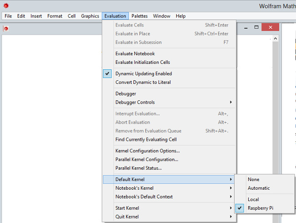Open Kernel Configuration Options dialog
The height and width of the screenshot is (223, 296).
pos(147,150)
